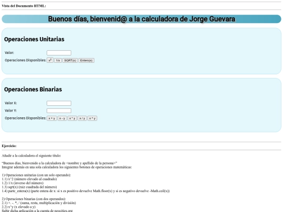
Task: Click the line '1) Operaciones unitarias (con un solo operando):'
Action: tap(36, 175)
